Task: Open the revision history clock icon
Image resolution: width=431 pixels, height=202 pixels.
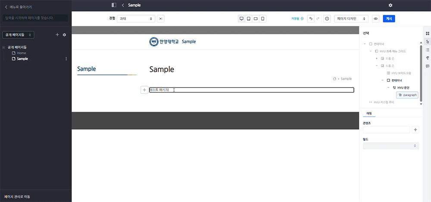Action: 327,19
